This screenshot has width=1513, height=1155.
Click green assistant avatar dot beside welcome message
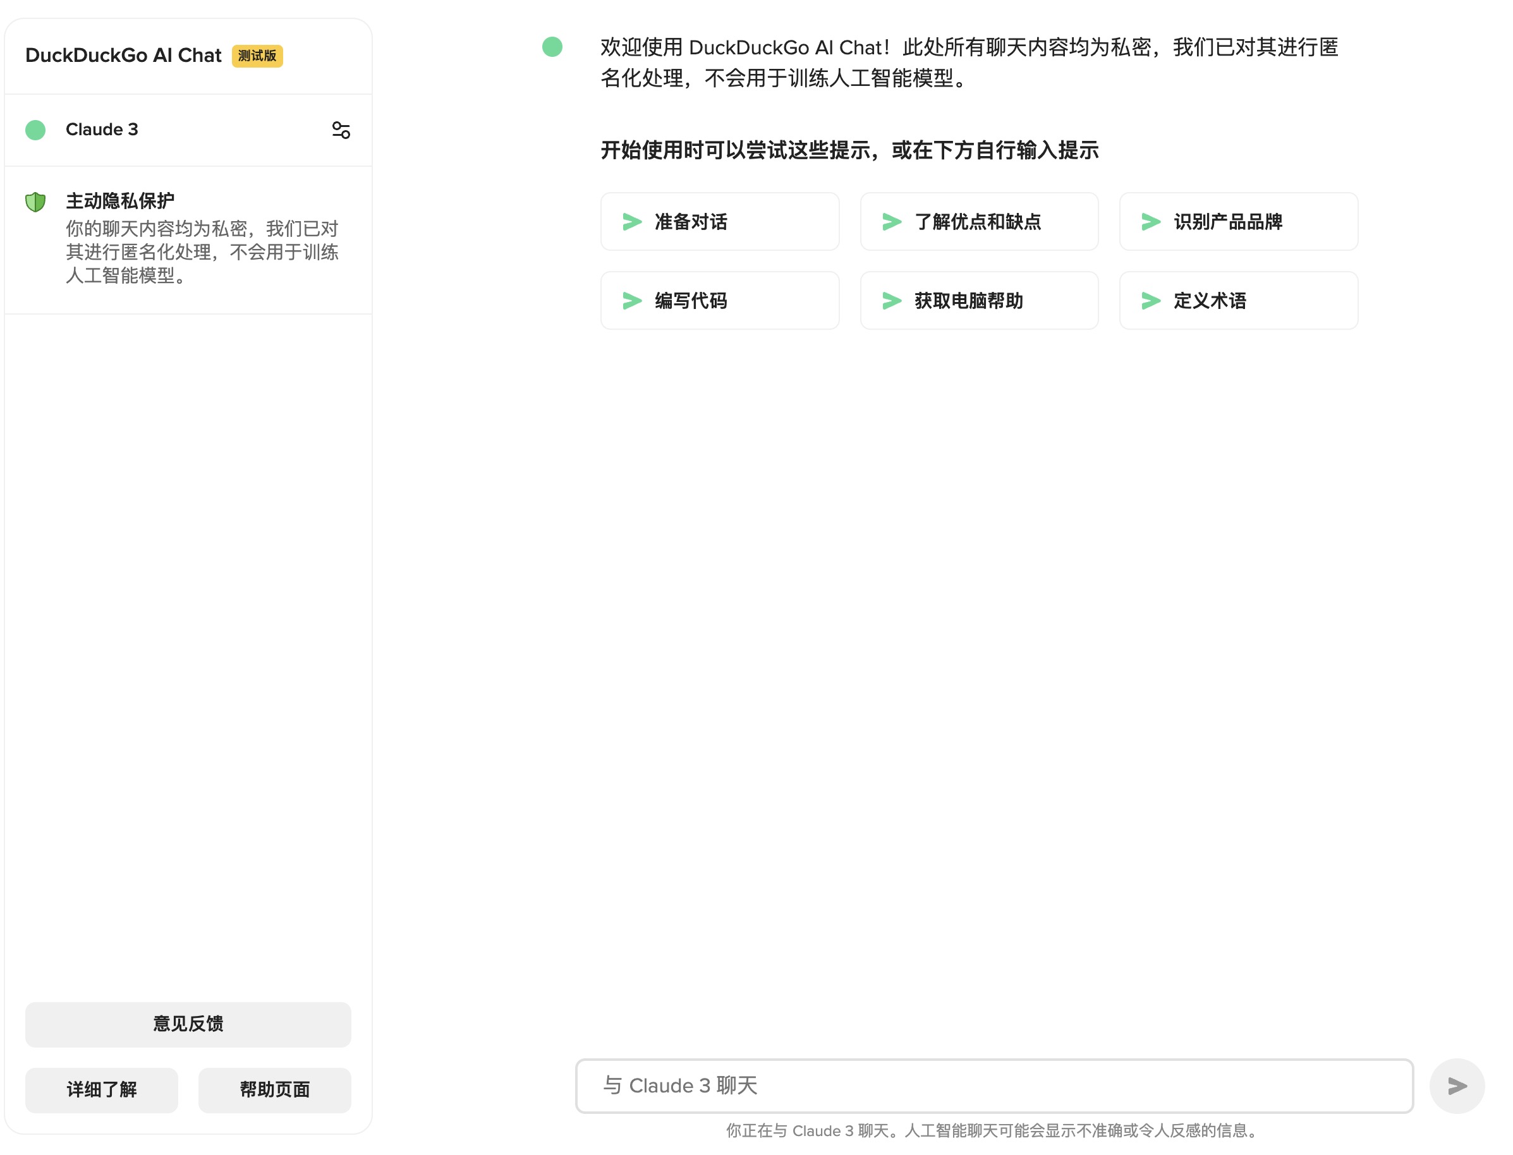pyautogui.click(x=552, y=47)
